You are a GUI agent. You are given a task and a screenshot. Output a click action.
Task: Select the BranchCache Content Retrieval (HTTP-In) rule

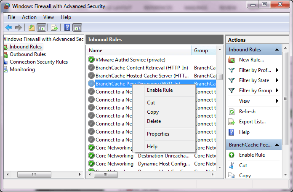coord(141,68)
